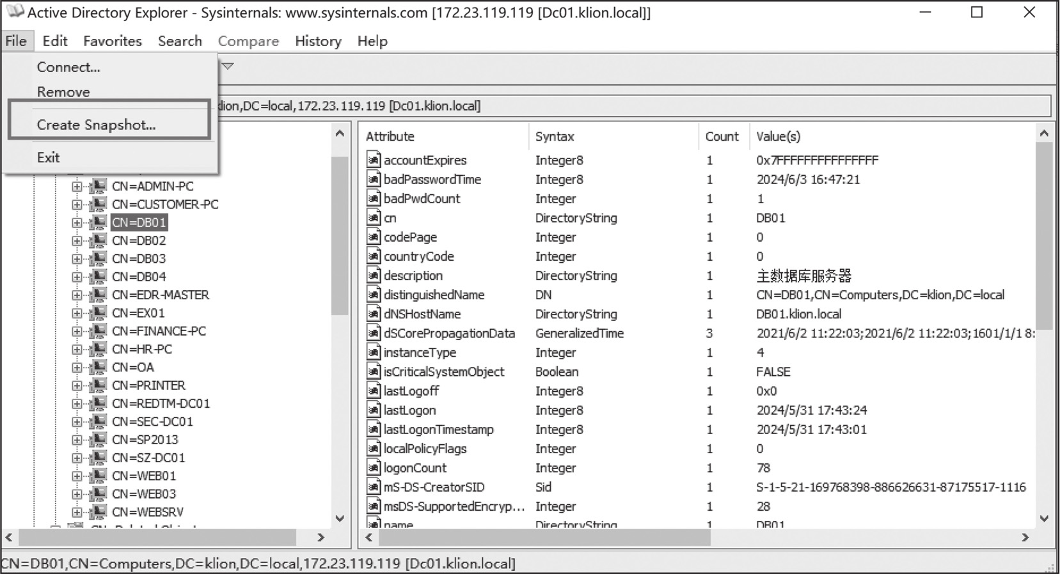Sort by the Syntax column header
Image resolution: width=1060 pixels, height=574 pixels.
tap(613, 136)
